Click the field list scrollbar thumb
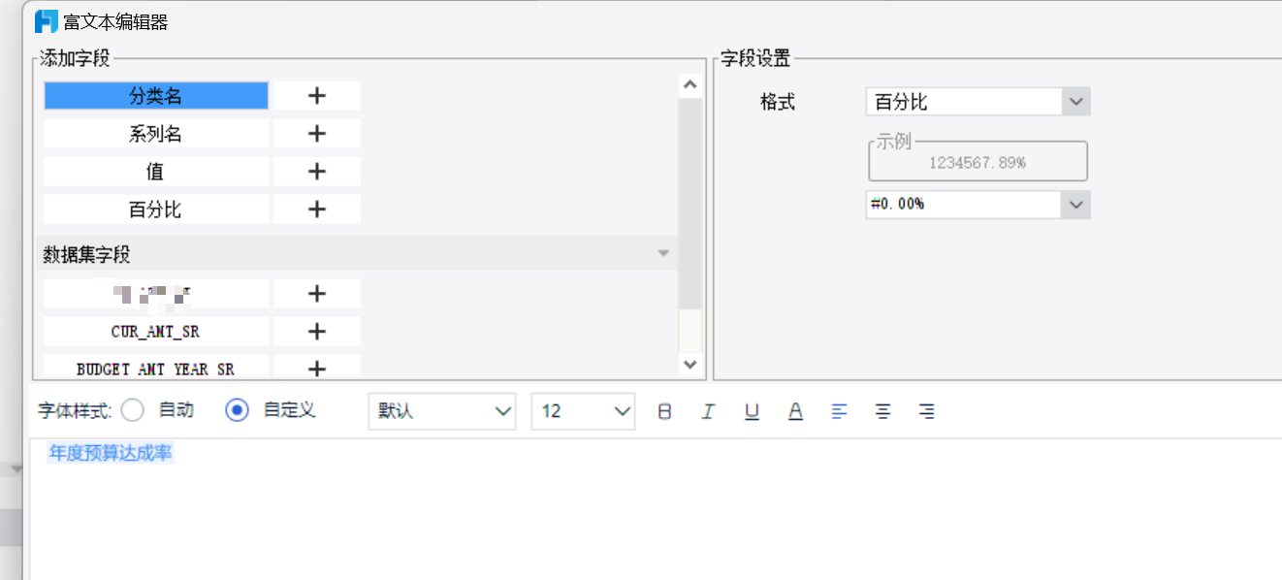The height and width of the screenshot is (580, 1282). (690, 204)
